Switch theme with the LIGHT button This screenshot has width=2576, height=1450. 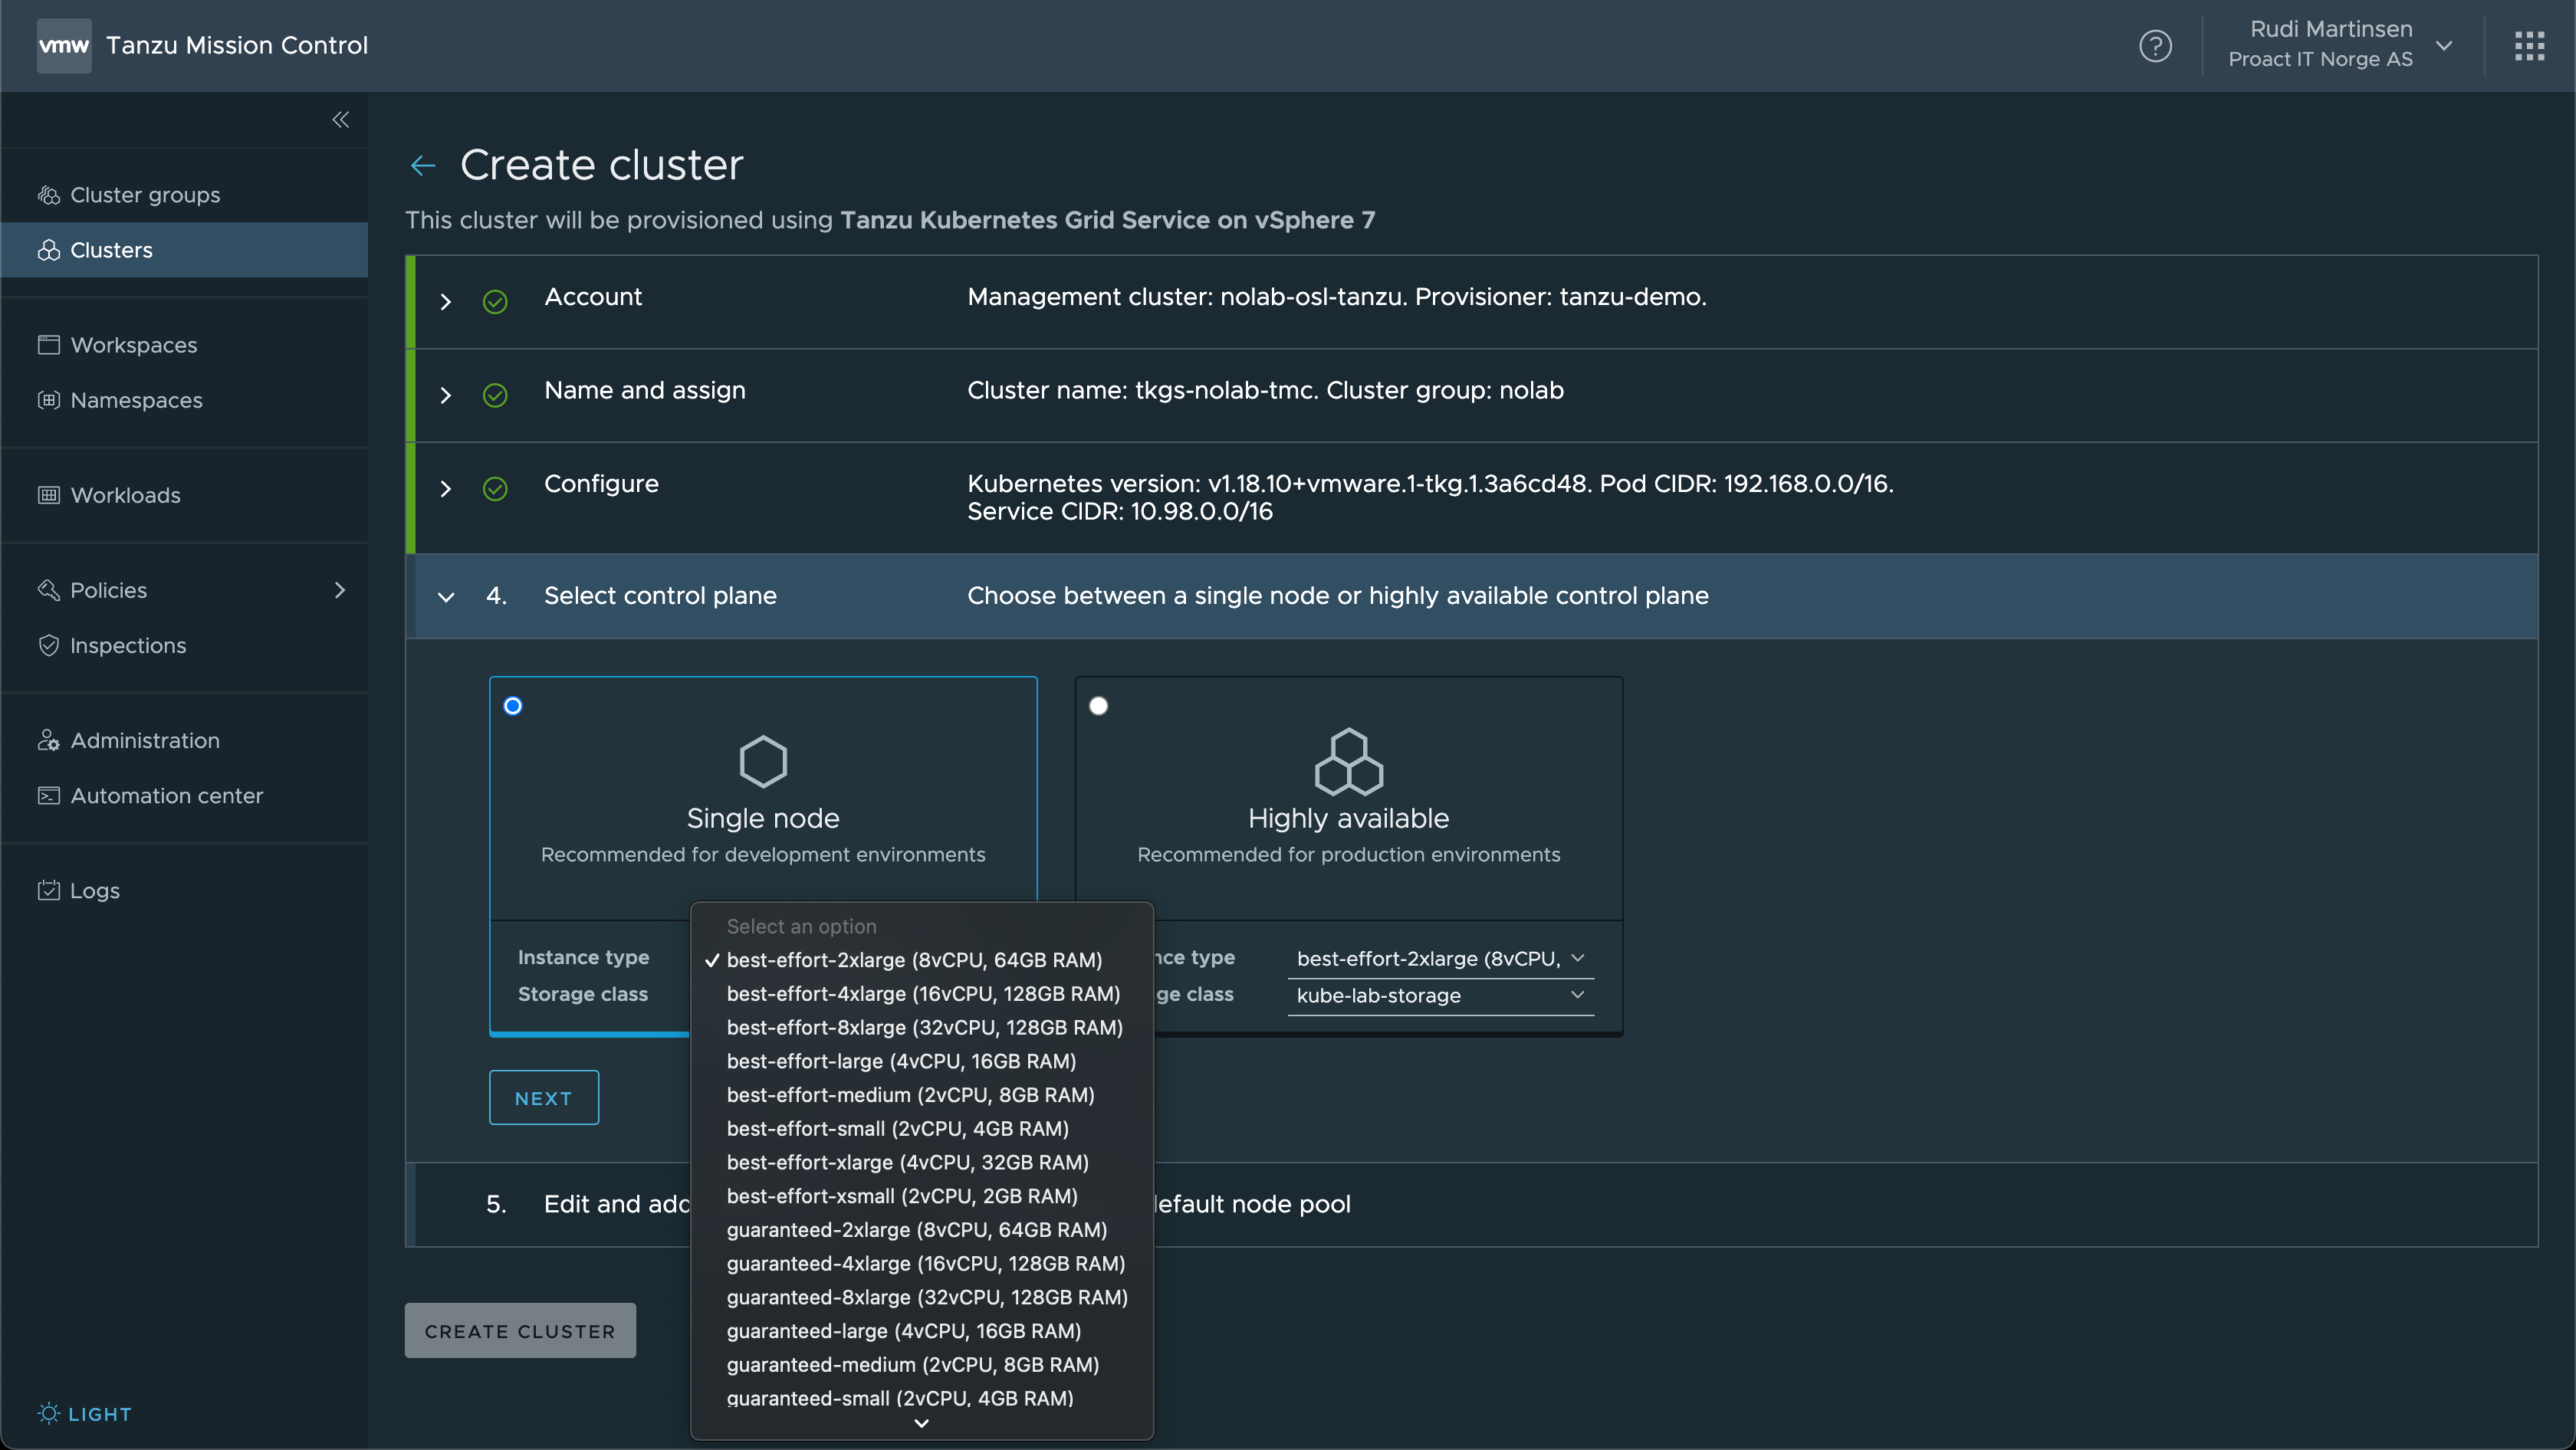pyautogui.click(x=85, y=1414)
